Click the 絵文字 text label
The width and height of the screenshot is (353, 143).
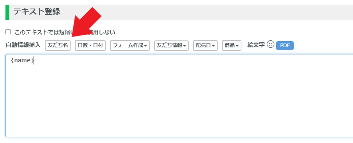point(256,45)
